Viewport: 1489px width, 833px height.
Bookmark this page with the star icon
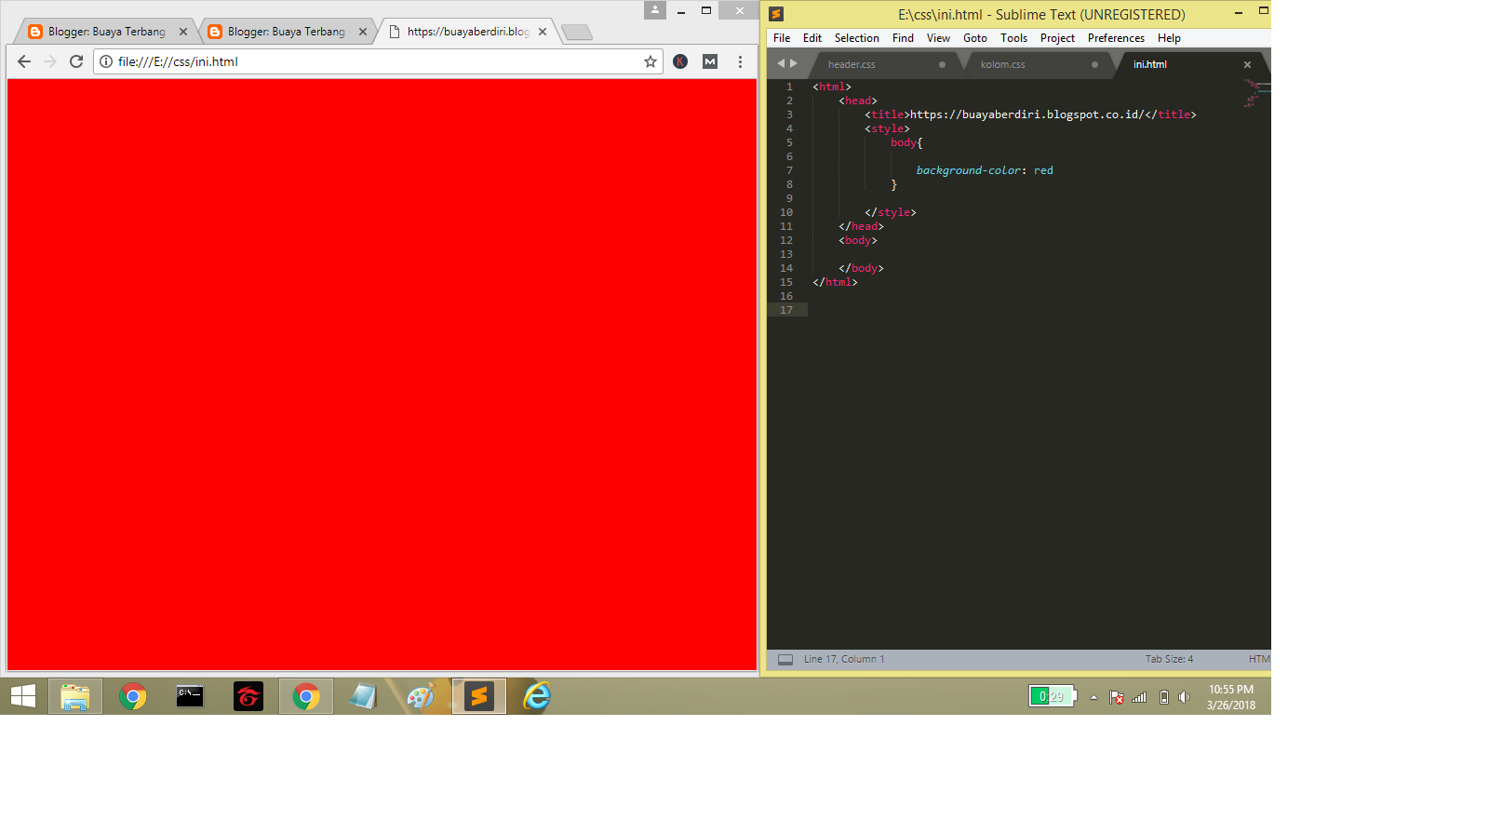[651, 61]
